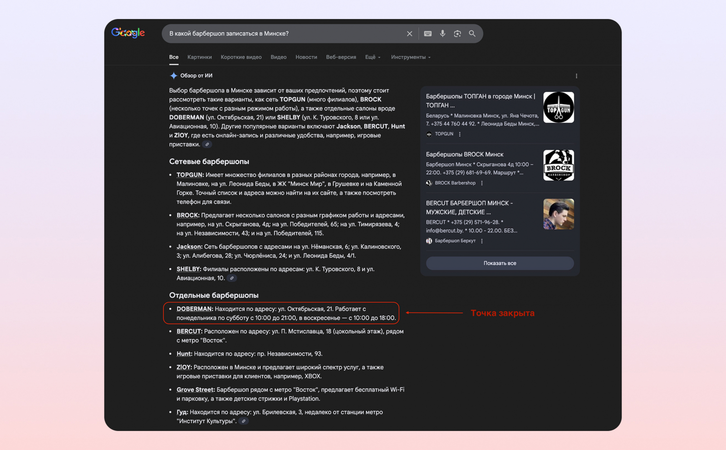Open source link icon after Гуд entry
The height and width of the screenshot is (450, 726).
(x=244, y=421)
